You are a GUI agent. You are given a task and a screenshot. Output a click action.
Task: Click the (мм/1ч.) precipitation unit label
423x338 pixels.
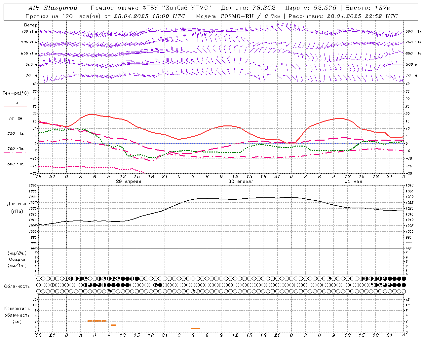[x=17, y=266]
